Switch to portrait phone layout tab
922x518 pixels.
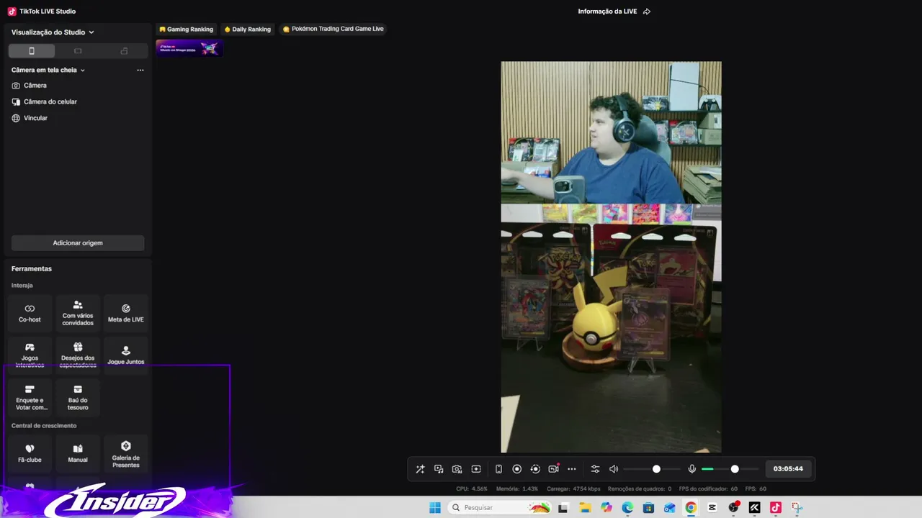point(32,51)
